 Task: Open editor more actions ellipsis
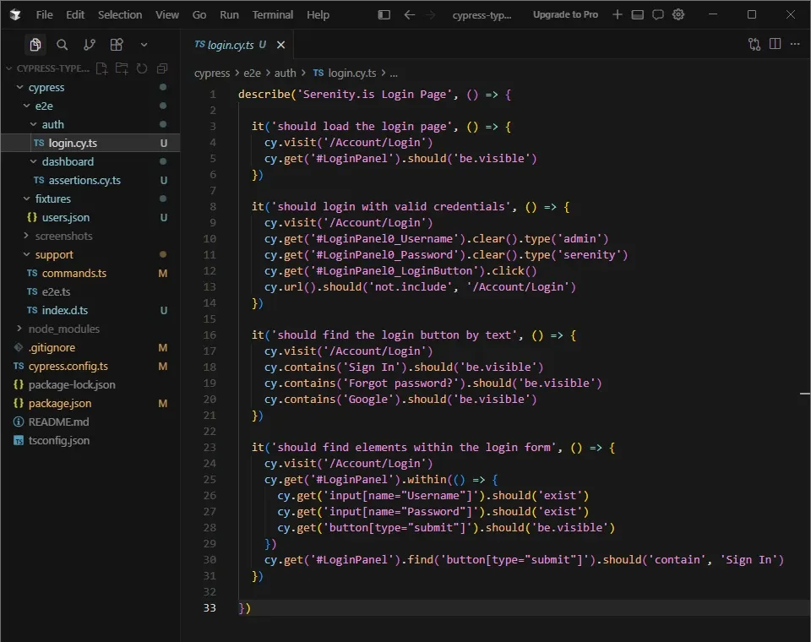click(x=795, y=44)
